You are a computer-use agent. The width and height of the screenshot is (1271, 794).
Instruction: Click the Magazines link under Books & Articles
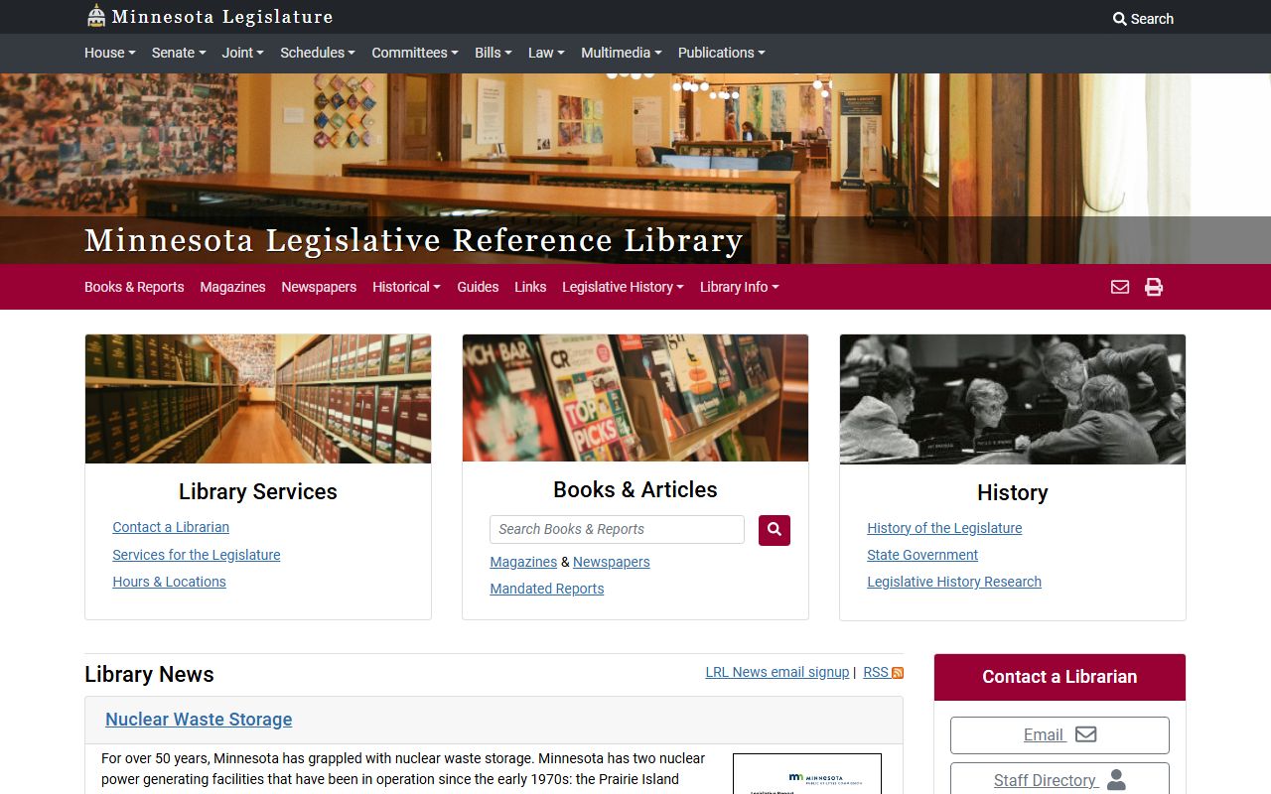(x=523, y=562)
